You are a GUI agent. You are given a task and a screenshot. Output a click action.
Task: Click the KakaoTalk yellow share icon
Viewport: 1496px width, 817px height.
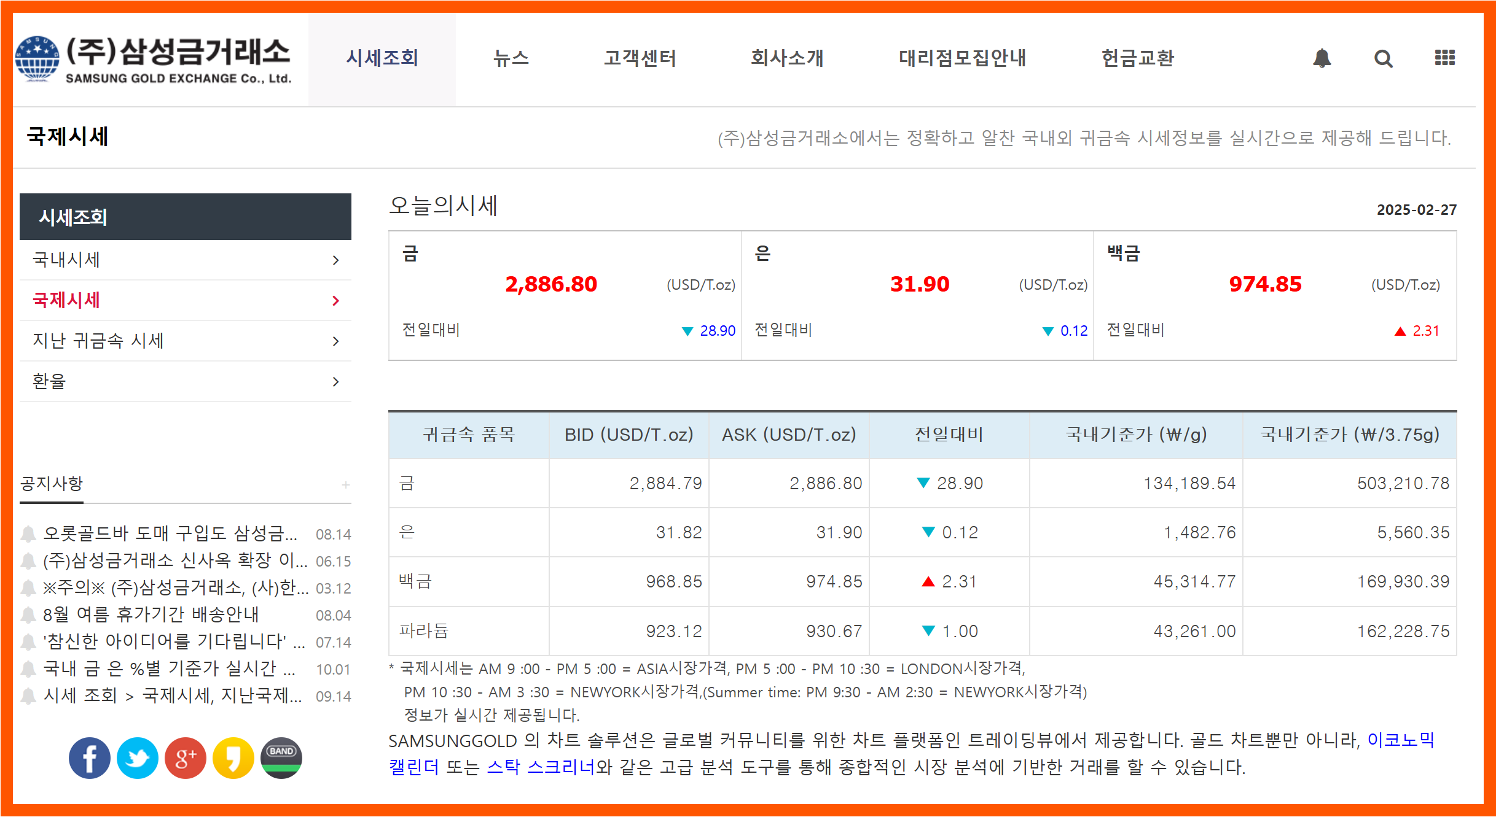[x=233, y=758]
